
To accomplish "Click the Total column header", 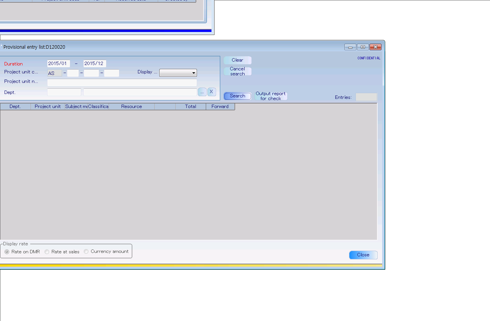I will click(191, 106).
